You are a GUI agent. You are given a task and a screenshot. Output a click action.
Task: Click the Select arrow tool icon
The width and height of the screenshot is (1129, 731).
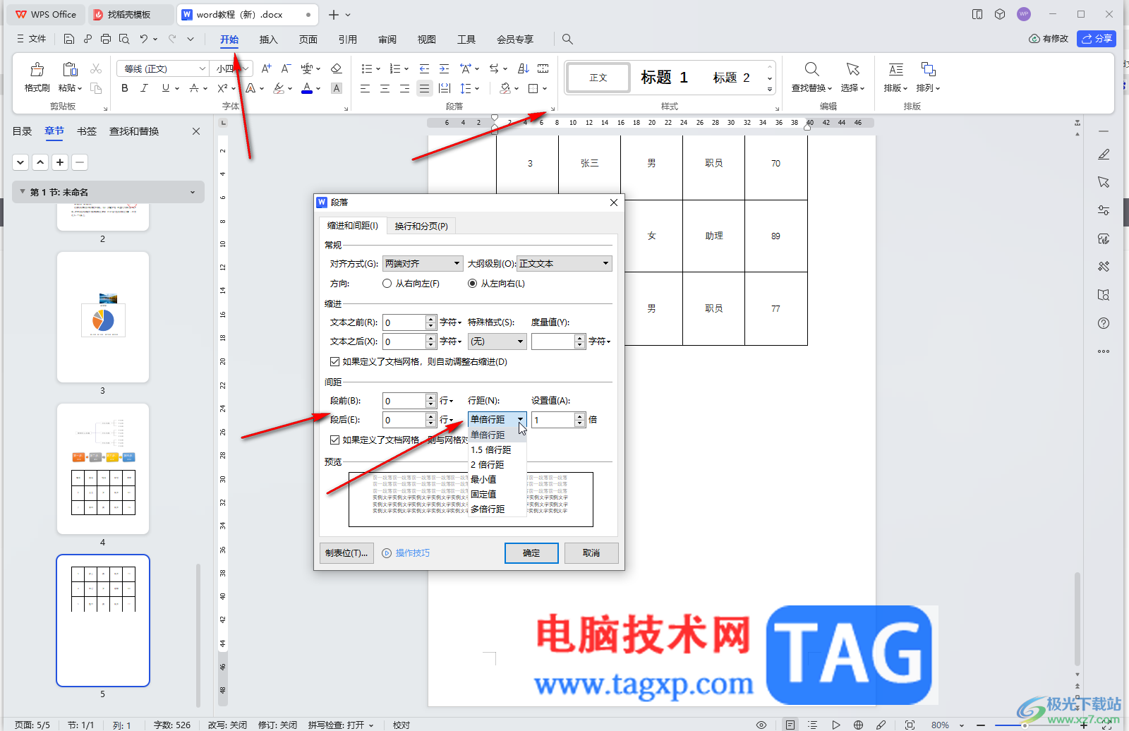(x=853, y=69)
